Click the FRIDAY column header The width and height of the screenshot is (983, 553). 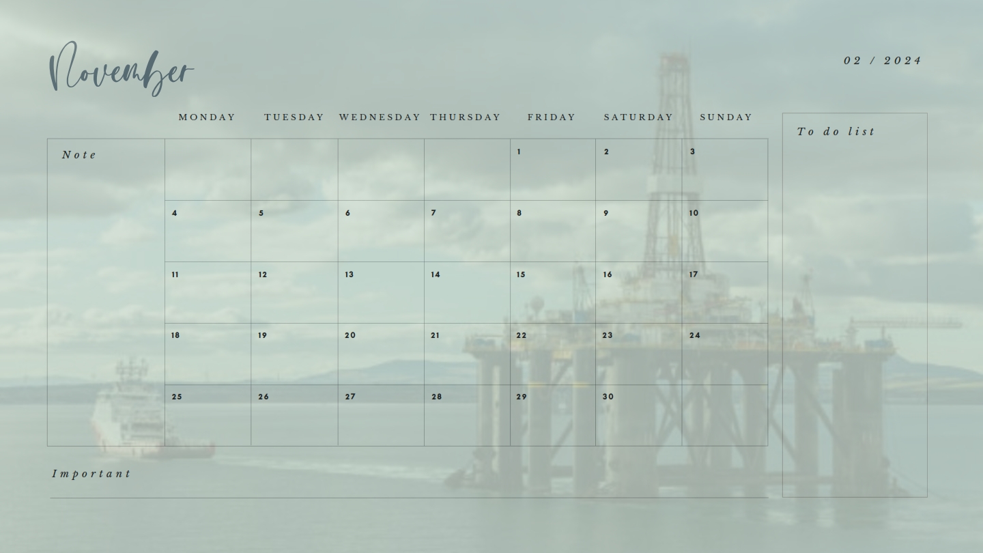552,117
